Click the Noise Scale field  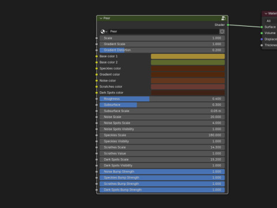[162, 117]
